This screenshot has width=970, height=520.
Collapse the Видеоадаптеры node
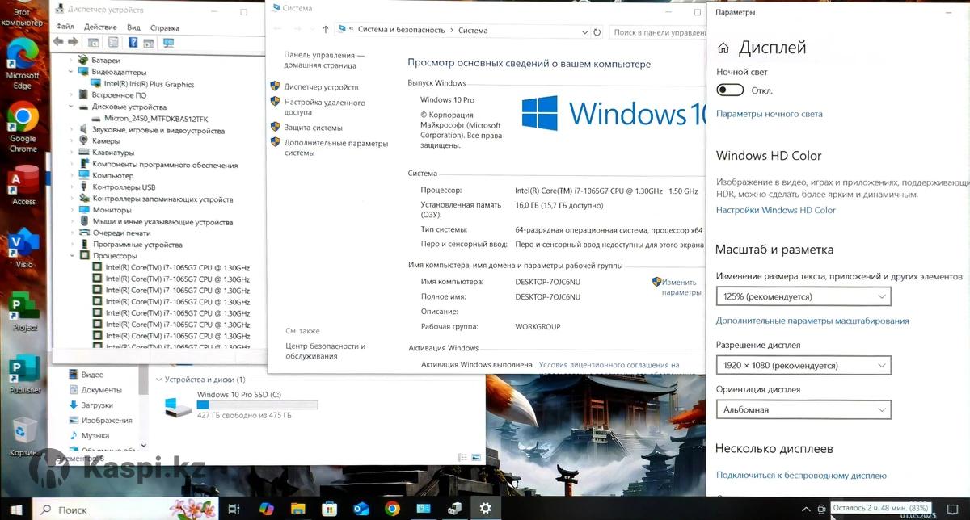coord(71,72)
